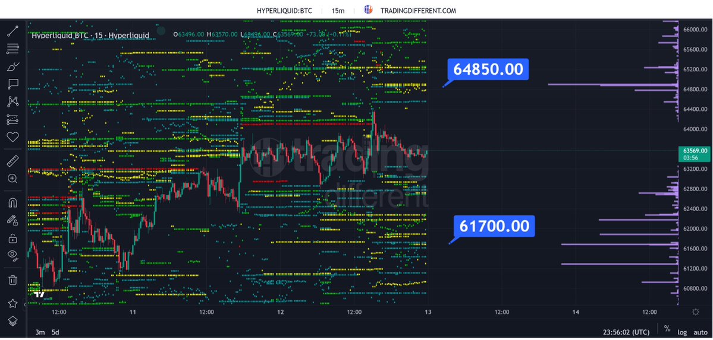The width and height of the screenshot is (713, 340).
Task: Set the 5d date range
Action: point(55,332)
